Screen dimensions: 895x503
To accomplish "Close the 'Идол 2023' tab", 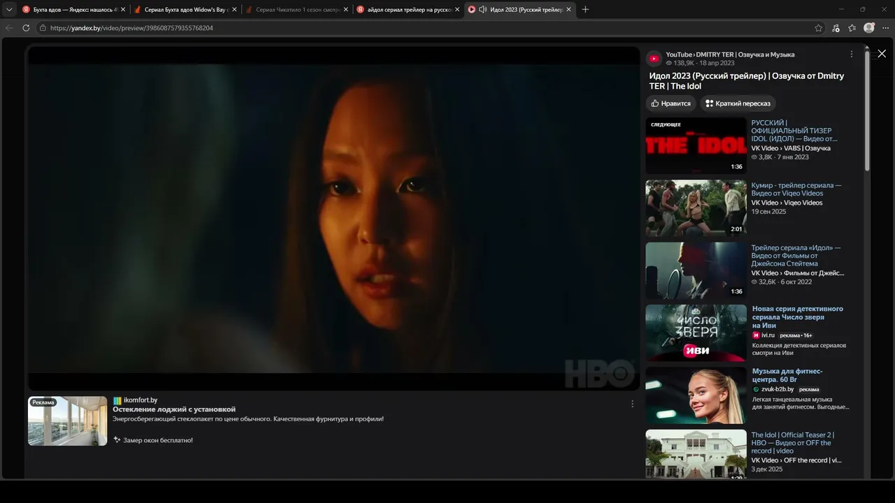I will (568, 10).
